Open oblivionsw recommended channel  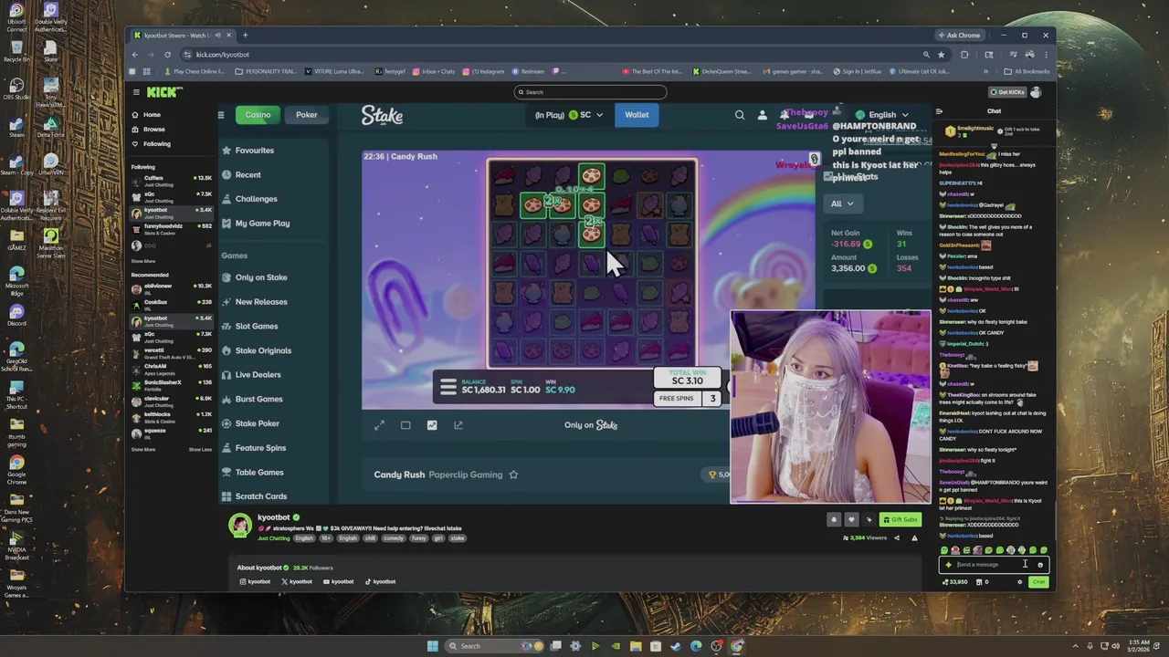tap(172, 288)
